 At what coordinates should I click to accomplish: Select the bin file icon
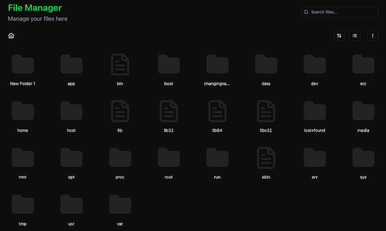[x=120, y=64]
